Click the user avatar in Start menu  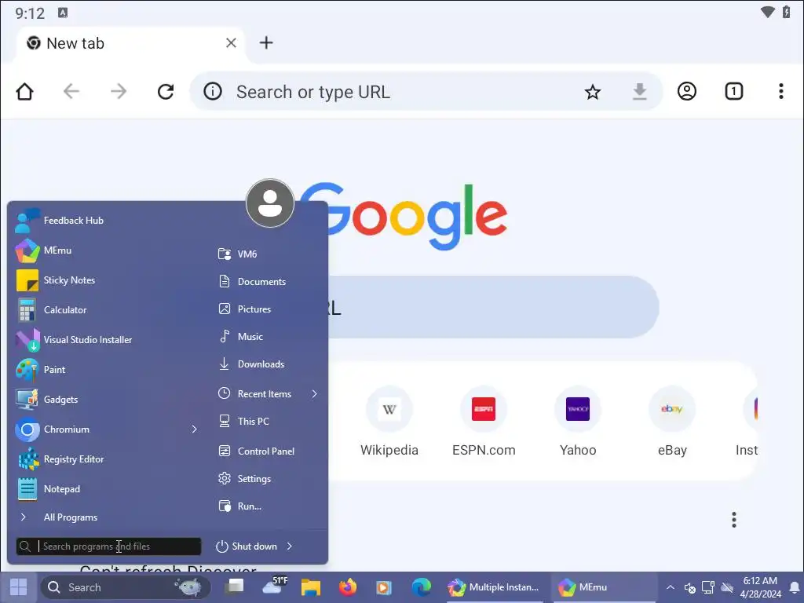[x=270, y=203]
